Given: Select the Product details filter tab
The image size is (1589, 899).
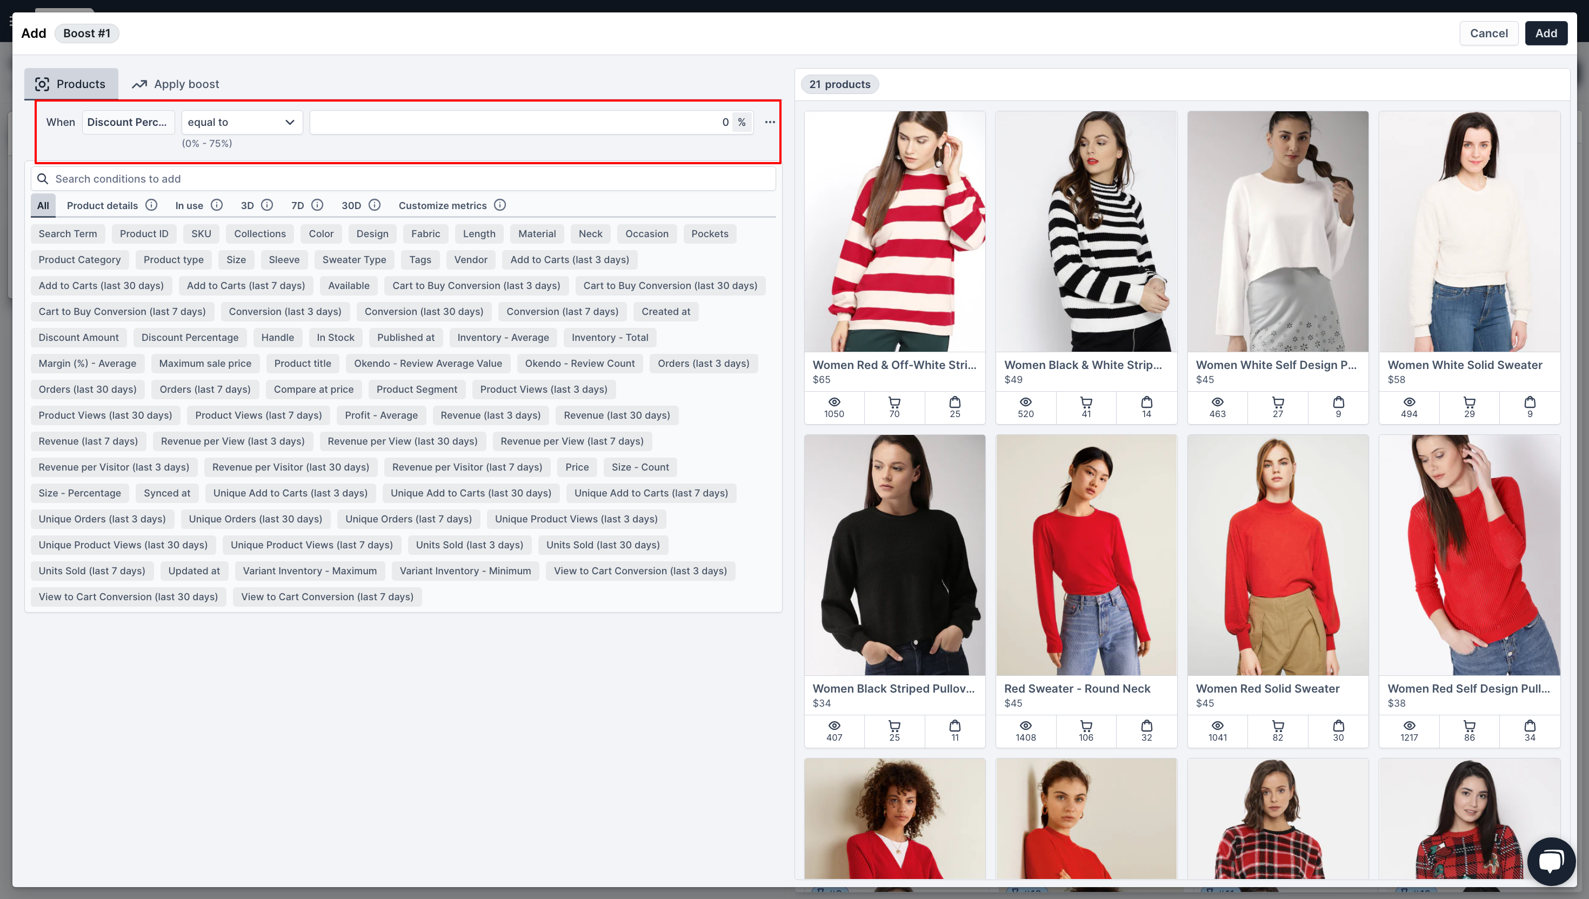Looking at the screenshot, I should click(102, 205).
